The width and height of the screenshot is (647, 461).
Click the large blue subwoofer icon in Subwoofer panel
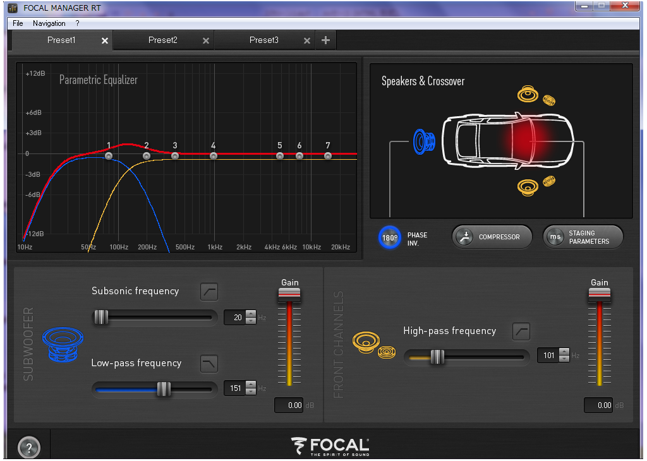(x=63, y=344)
